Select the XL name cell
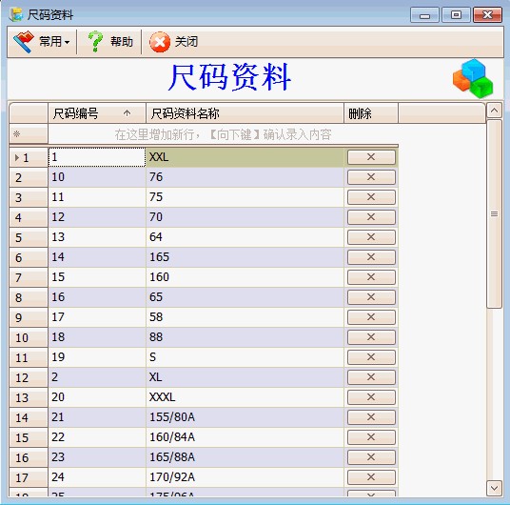The height and width of the screenshot is (505, 510). [245, 377]
